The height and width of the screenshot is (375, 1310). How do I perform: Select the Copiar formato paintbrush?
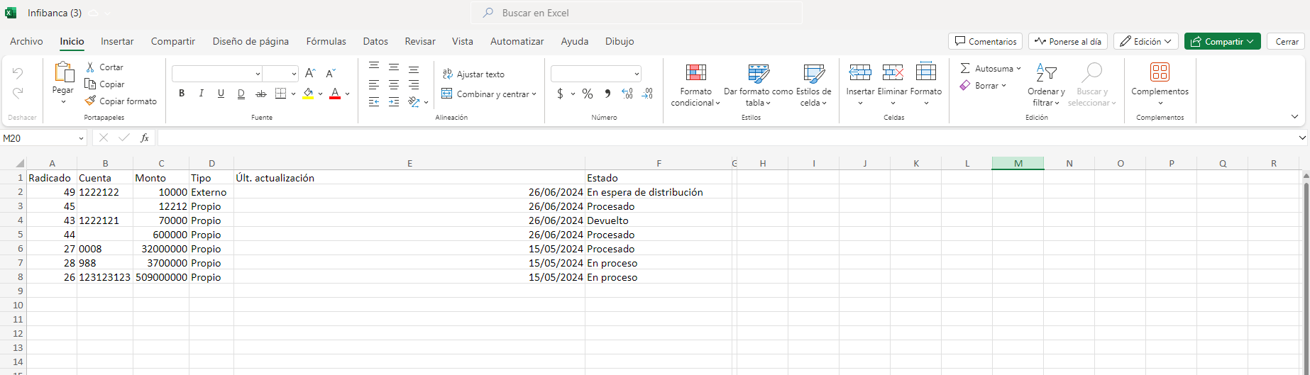pyautogui.click(x=120, y=101)
